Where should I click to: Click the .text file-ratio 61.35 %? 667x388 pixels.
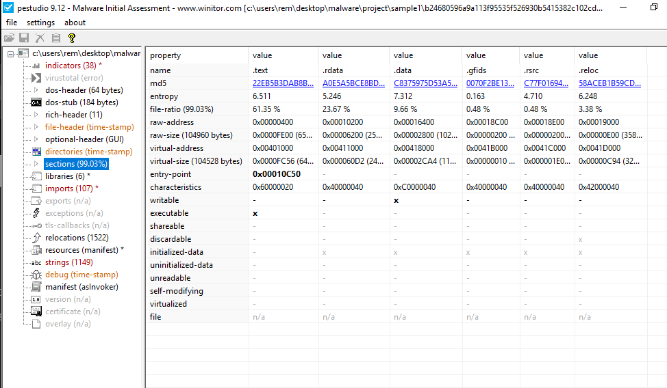(266, 109)
